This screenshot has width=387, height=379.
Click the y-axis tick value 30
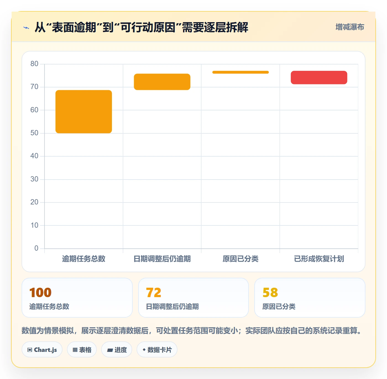(x=35, y=179)
